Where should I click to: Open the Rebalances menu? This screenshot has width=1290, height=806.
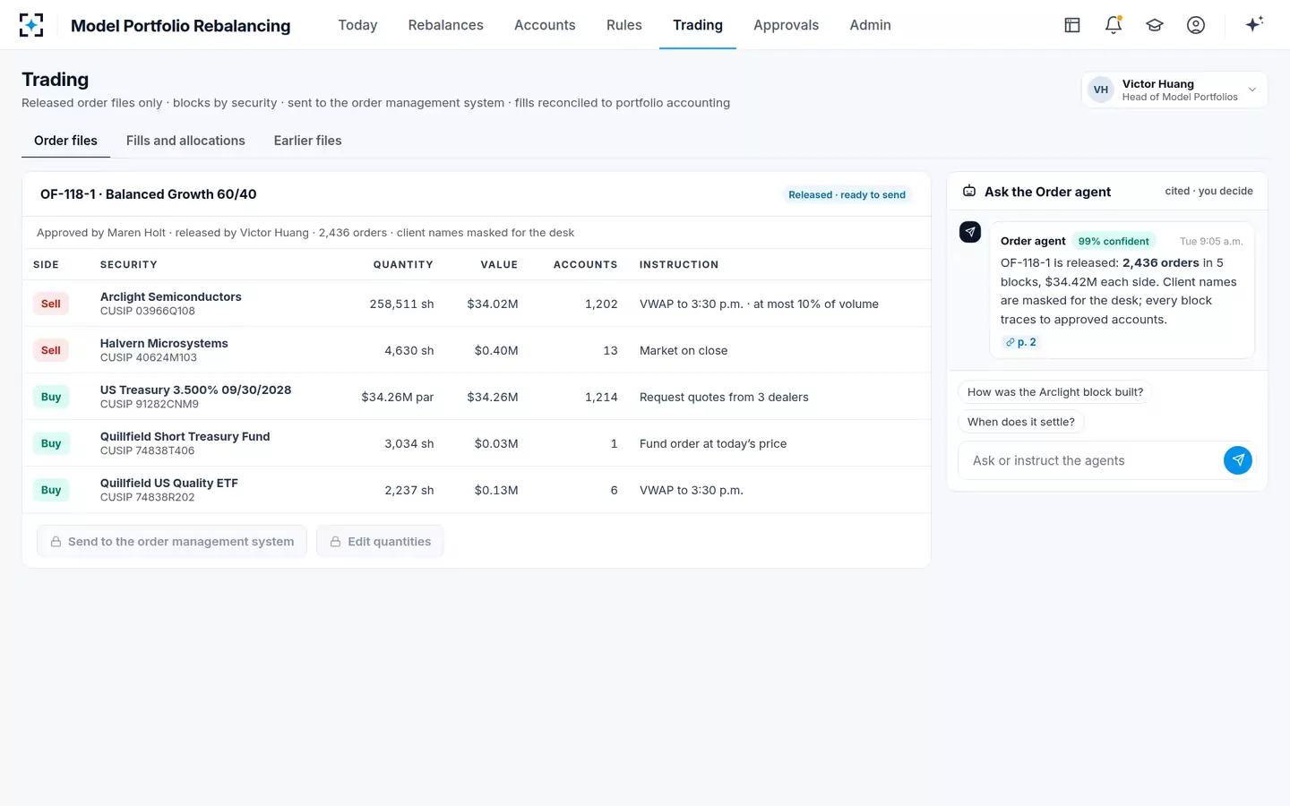point(445,25)
